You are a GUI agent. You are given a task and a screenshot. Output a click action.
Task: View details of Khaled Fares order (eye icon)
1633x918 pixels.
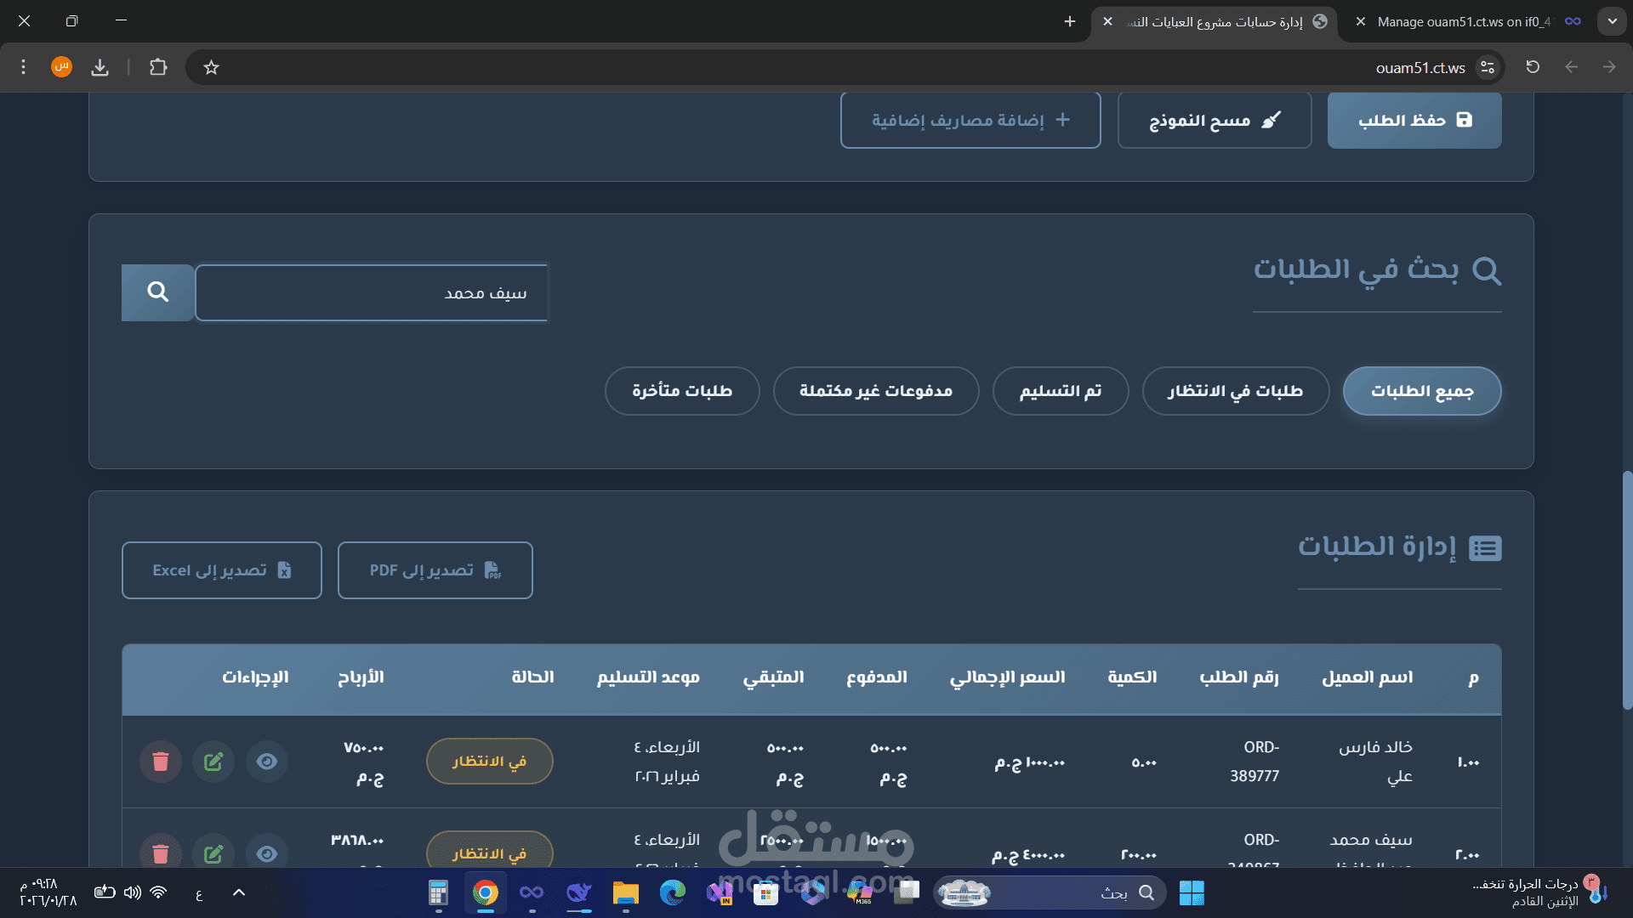[x=267, y=762]
